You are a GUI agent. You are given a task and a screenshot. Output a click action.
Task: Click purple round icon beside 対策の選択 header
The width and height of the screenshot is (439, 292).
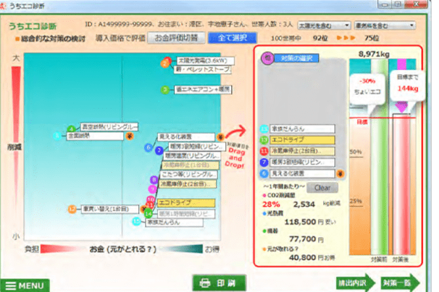point(267,58)
